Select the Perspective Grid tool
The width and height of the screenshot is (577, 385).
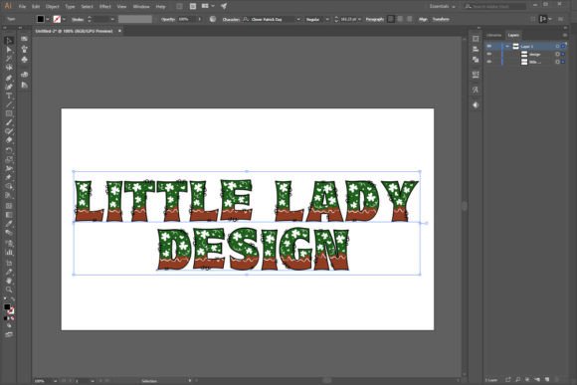[x=9, y=195]
